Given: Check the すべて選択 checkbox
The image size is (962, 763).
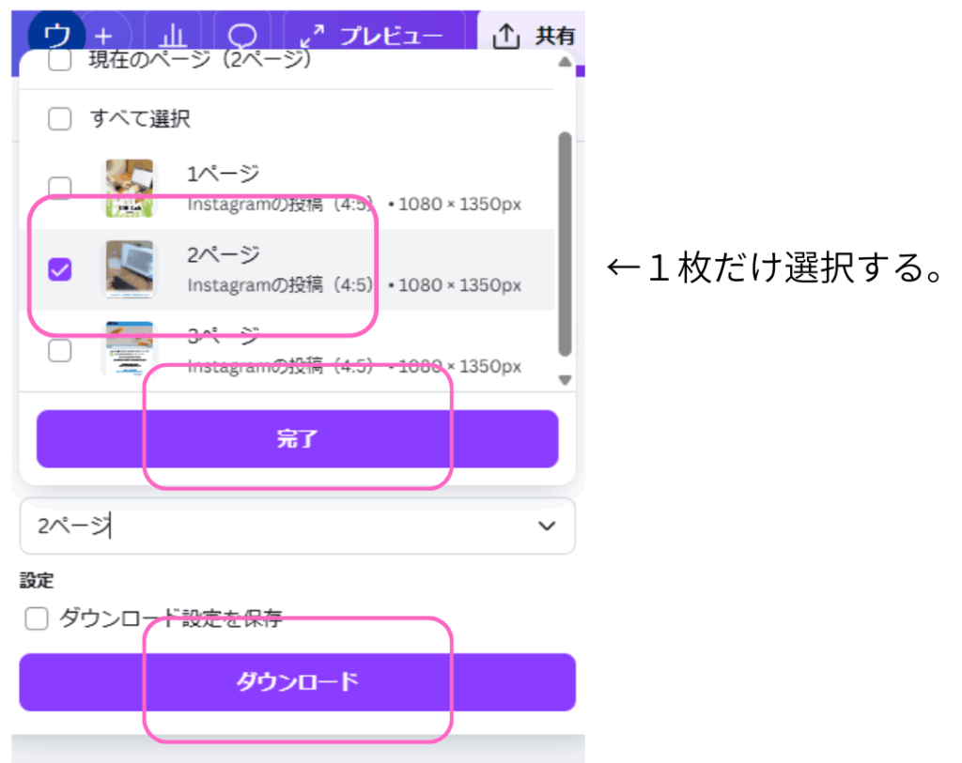Looking at the screenshot, I should (x=60, y=118).
